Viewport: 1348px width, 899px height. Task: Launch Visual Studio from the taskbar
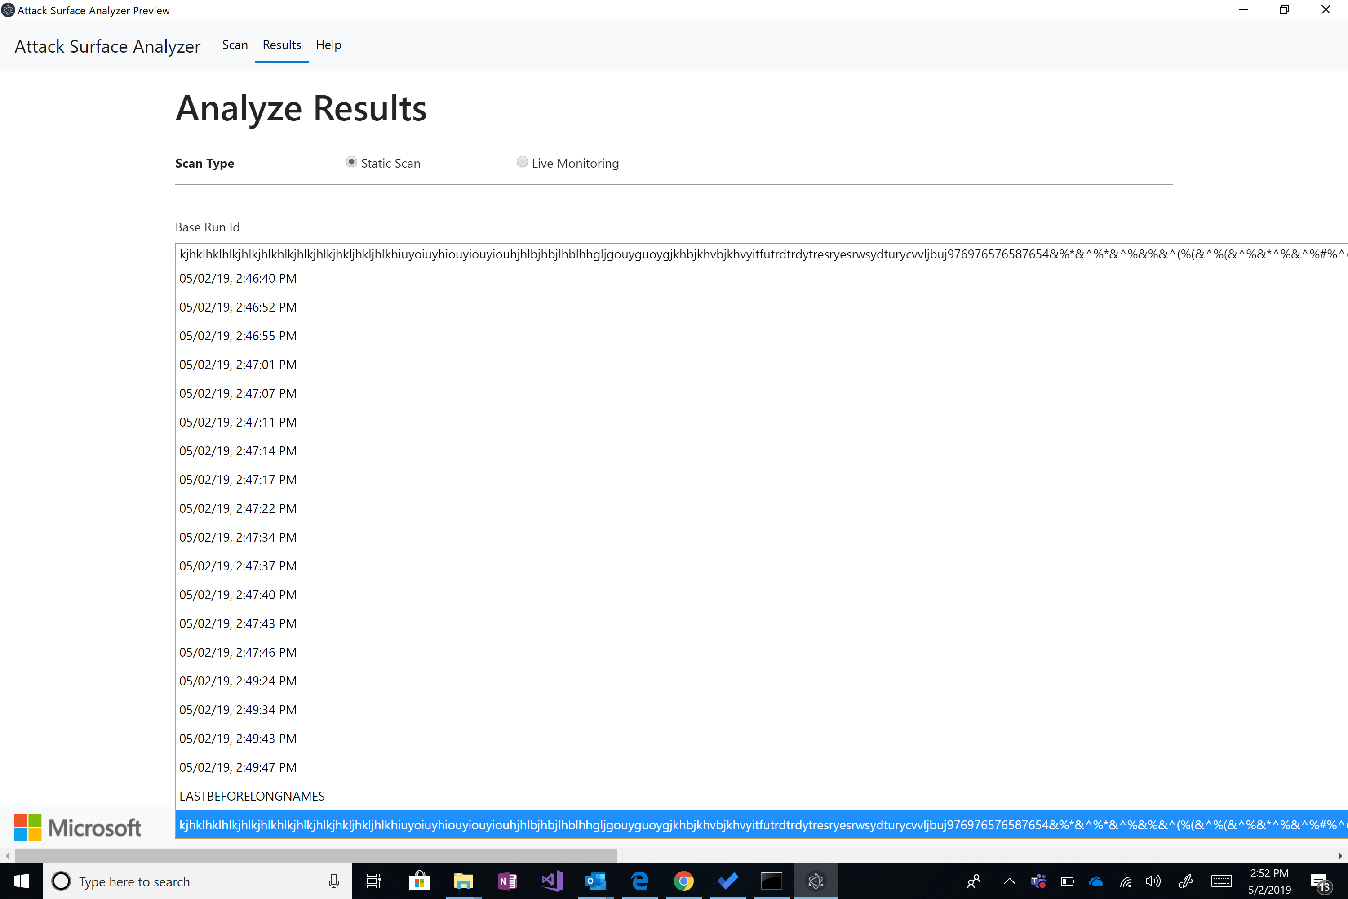click(x=551, y=881)
